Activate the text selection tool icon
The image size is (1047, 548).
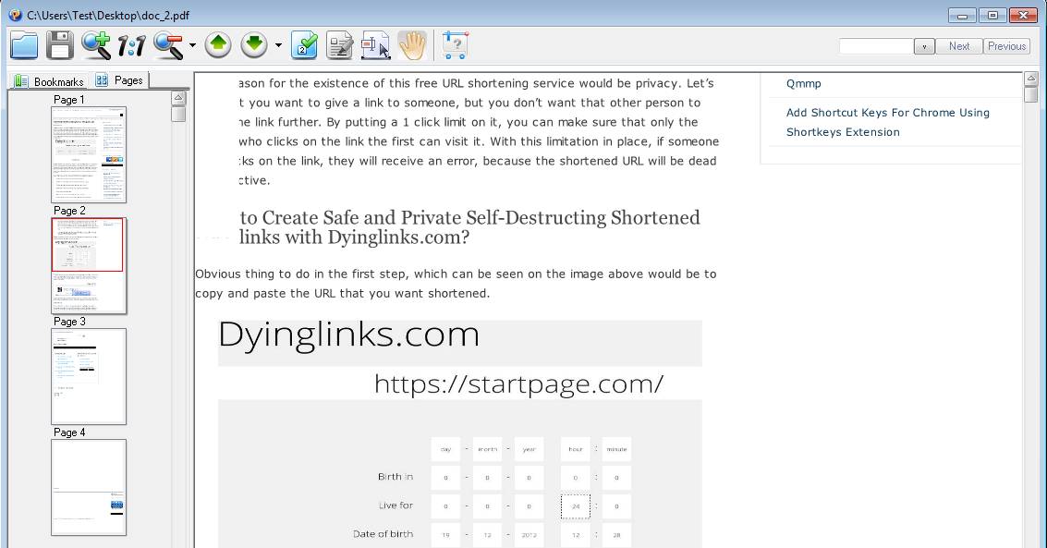pos(375,44)
